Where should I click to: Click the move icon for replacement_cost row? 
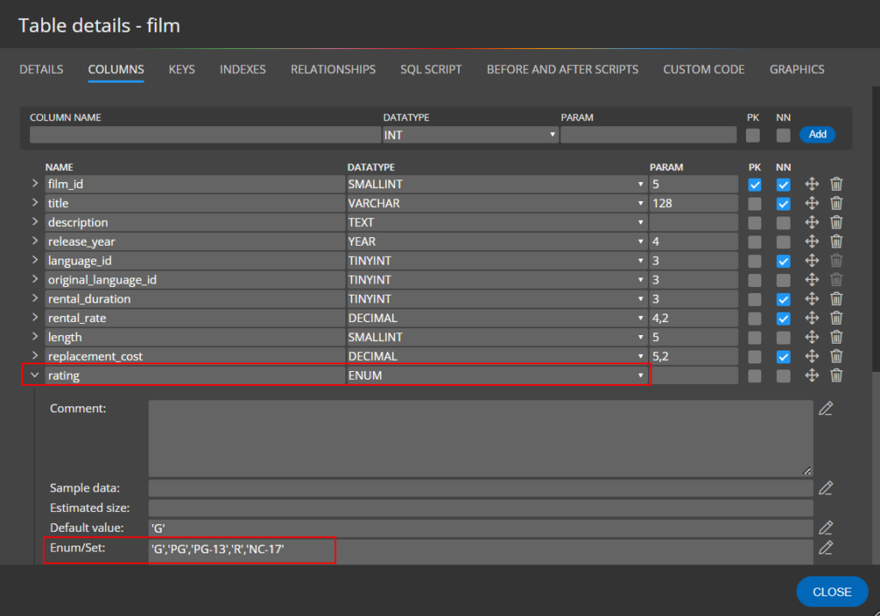[811, 356]
